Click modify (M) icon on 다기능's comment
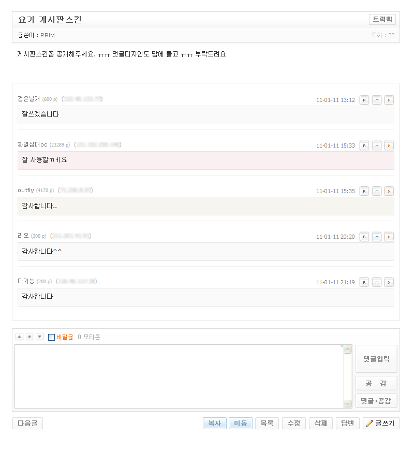The height and width of the screenshot is (466, 414). pos(377,282)
